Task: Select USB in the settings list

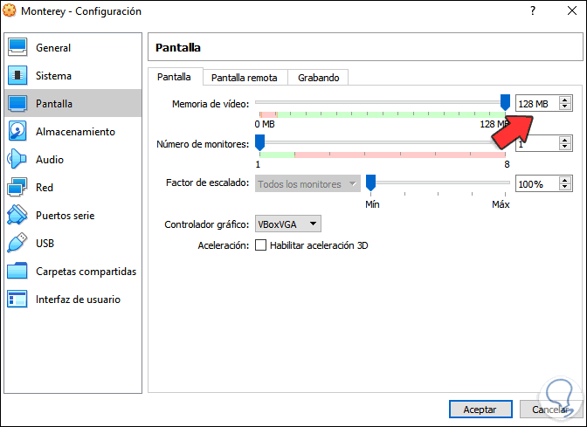Action: tap(73, 244)
